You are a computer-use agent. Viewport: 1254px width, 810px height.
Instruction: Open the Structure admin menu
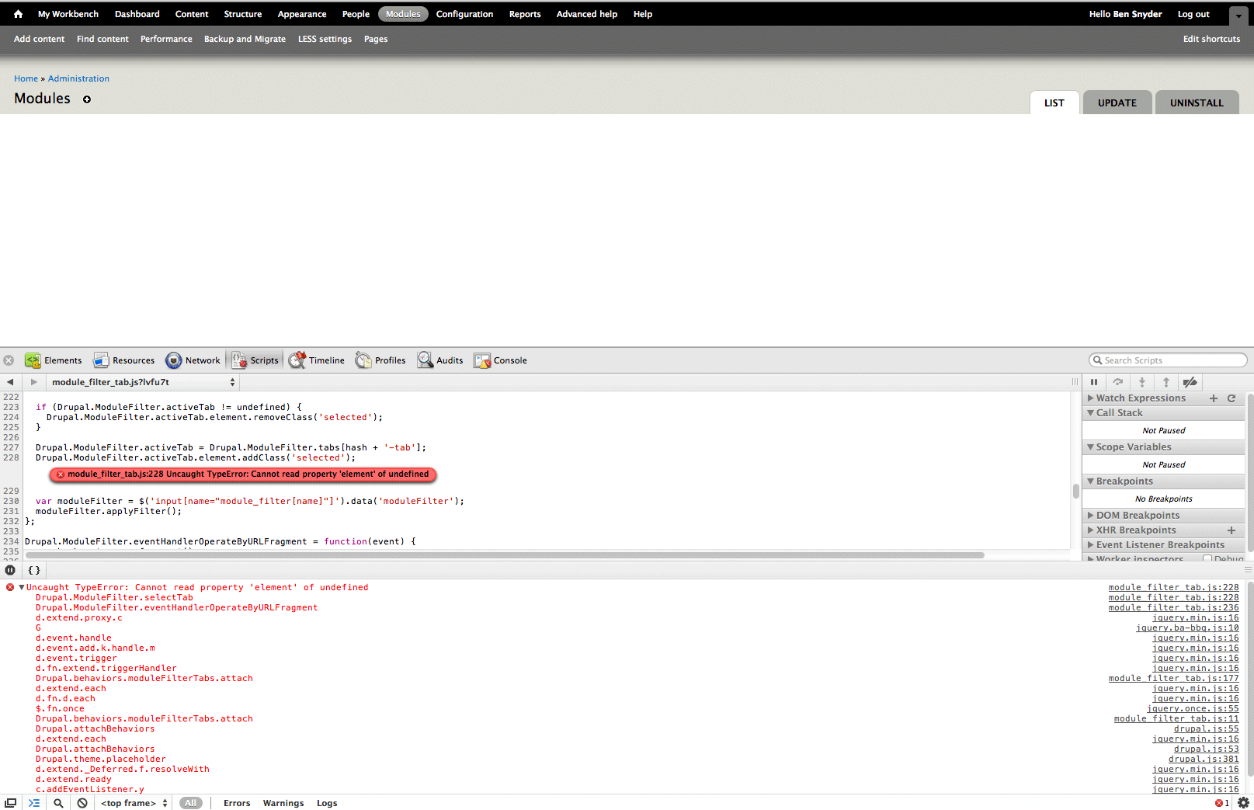pyautogui.click(x=243, y=14)
